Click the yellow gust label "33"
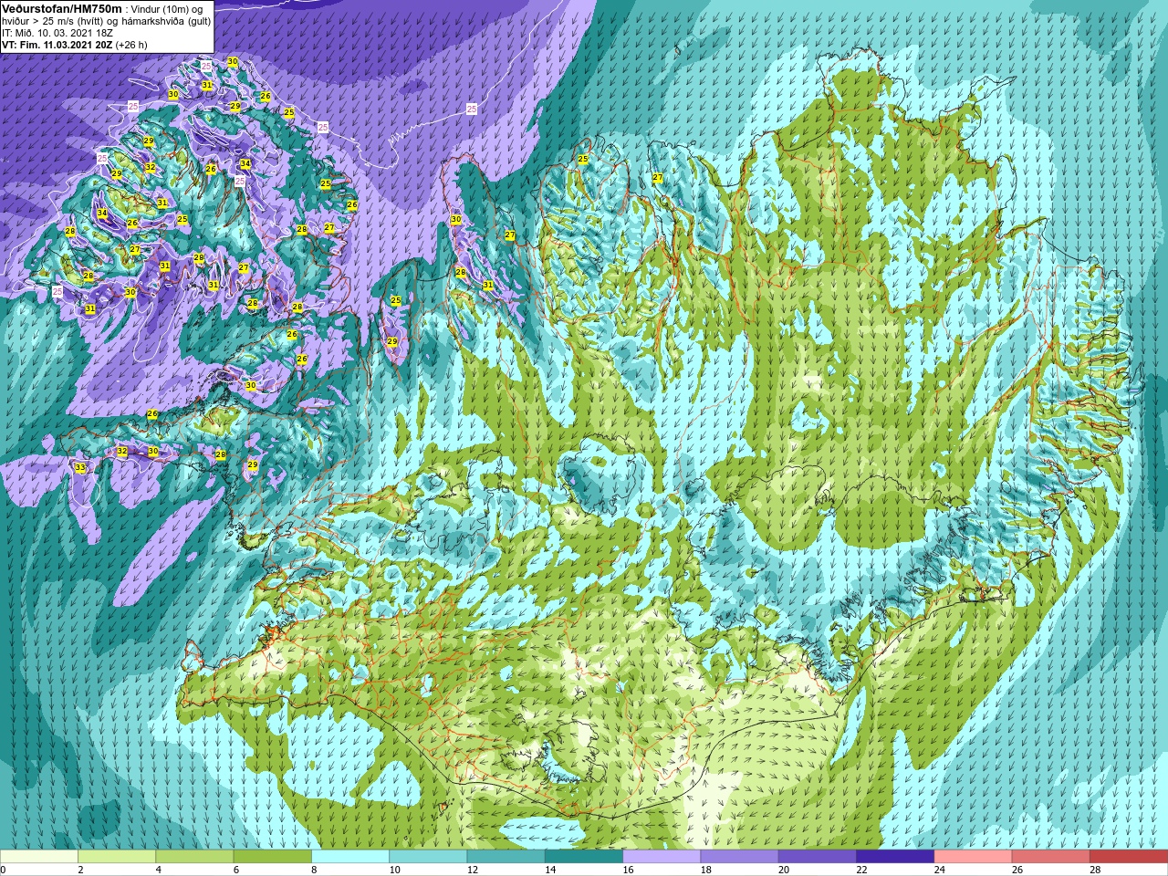 80,467
